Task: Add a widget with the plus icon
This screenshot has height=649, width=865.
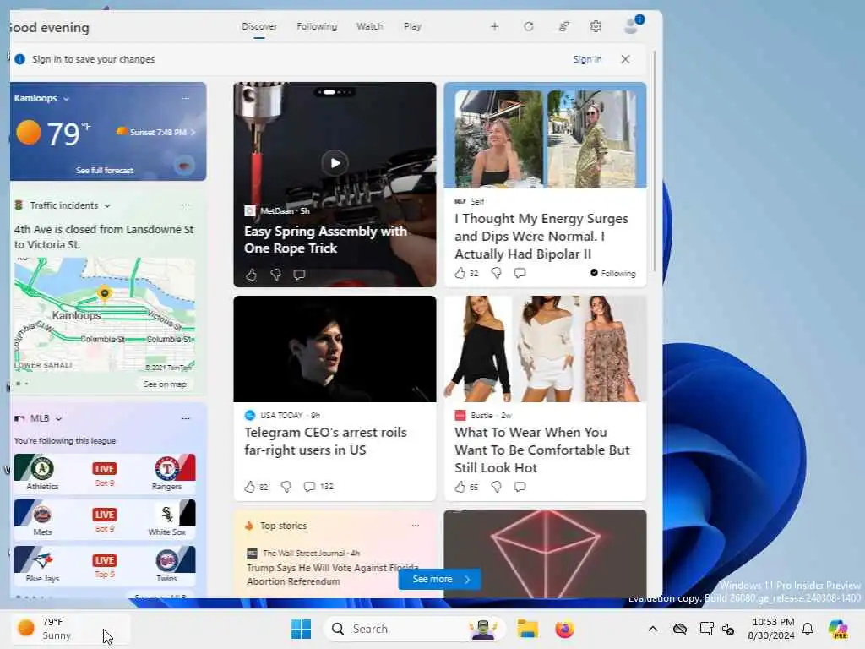Action: (x=494, y=26)
